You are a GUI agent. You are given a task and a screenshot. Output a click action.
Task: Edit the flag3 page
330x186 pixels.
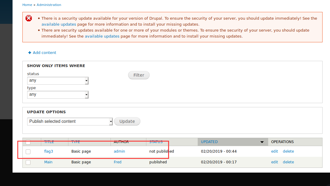point(274,151)
